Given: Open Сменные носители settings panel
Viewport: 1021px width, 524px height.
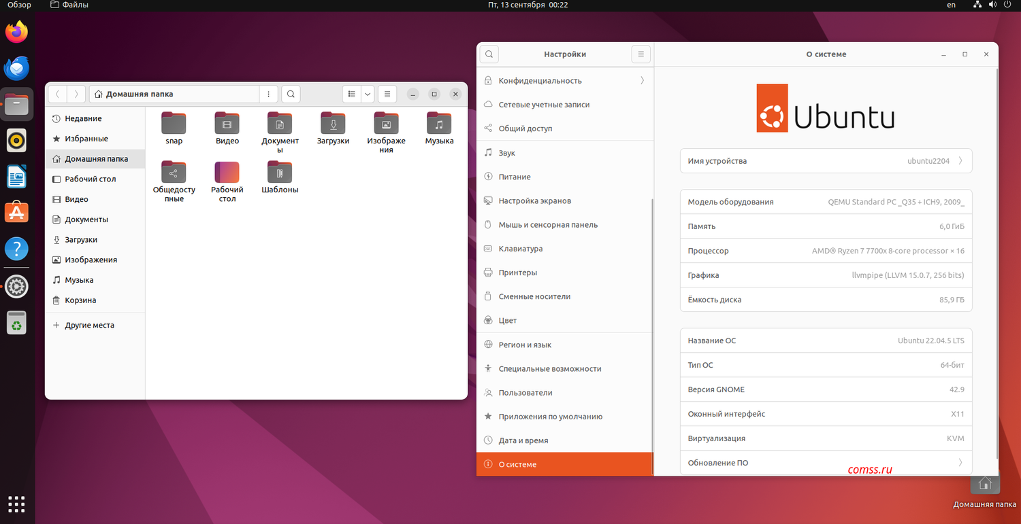Looking at the screenshot, I should pyautogui.click(x=565, y=296).
